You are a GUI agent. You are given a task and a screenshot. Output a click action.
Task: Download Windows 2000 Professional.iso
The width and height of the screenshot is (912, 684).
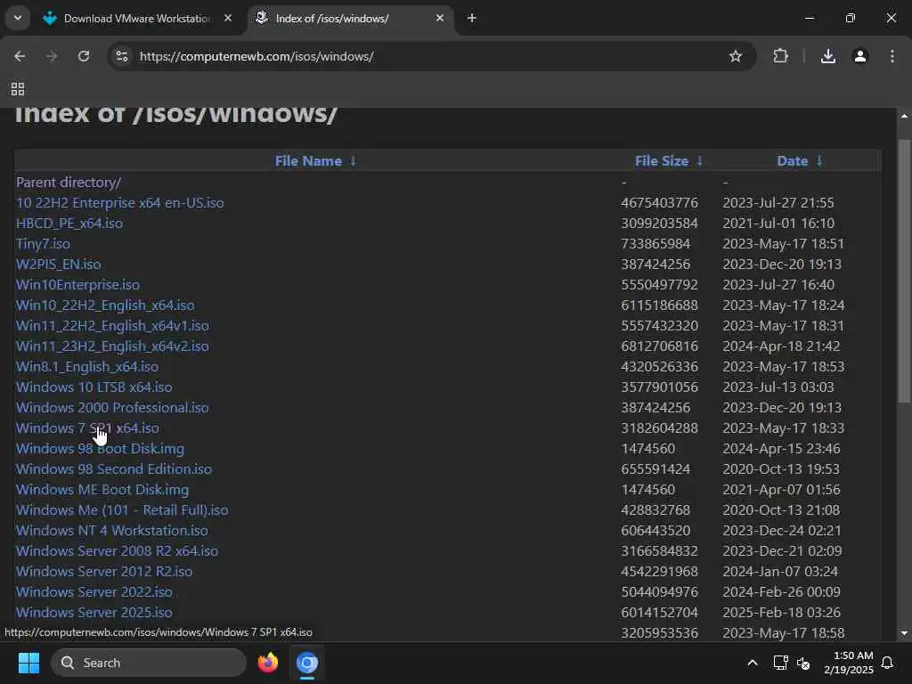pyautogui.click(x=112, y=408)
